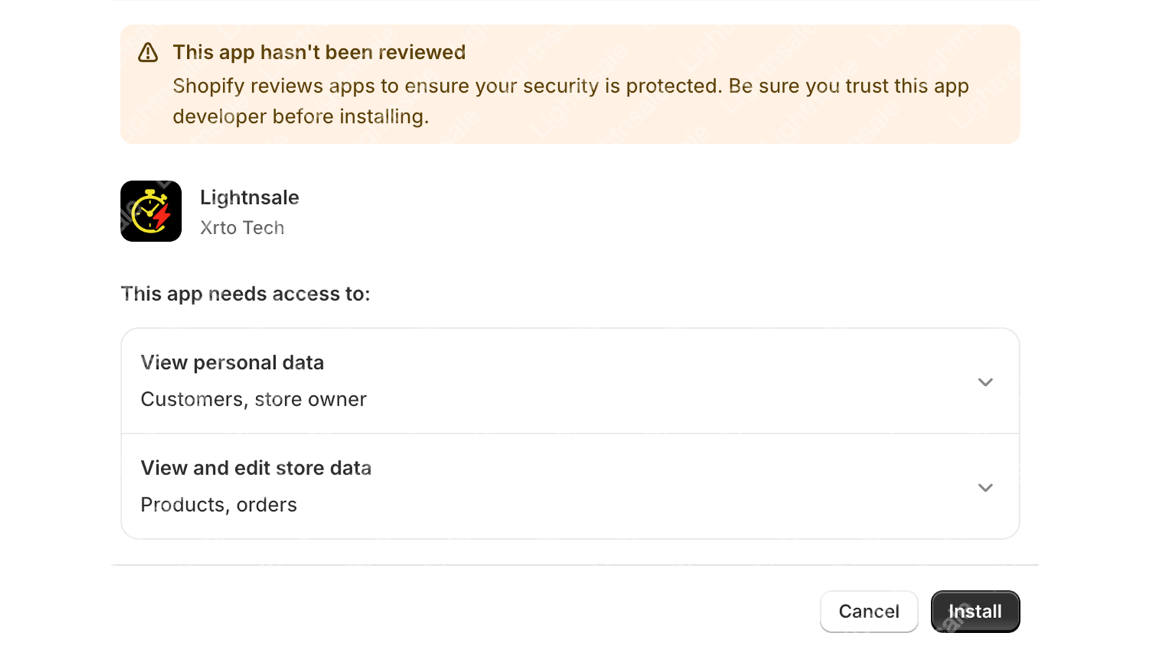The height and width of the screenshot is (646, 1150).
Task: Click the warning triangle icon
Action: [148, 52]
